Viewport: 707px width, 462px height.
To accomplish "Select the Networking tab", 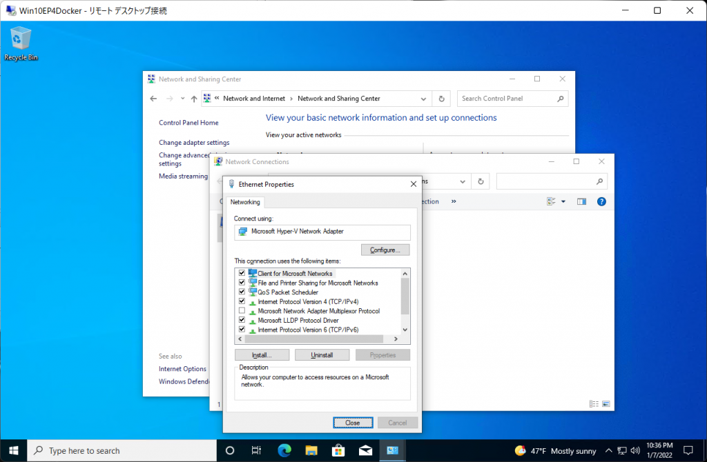I will coord(245,202).
